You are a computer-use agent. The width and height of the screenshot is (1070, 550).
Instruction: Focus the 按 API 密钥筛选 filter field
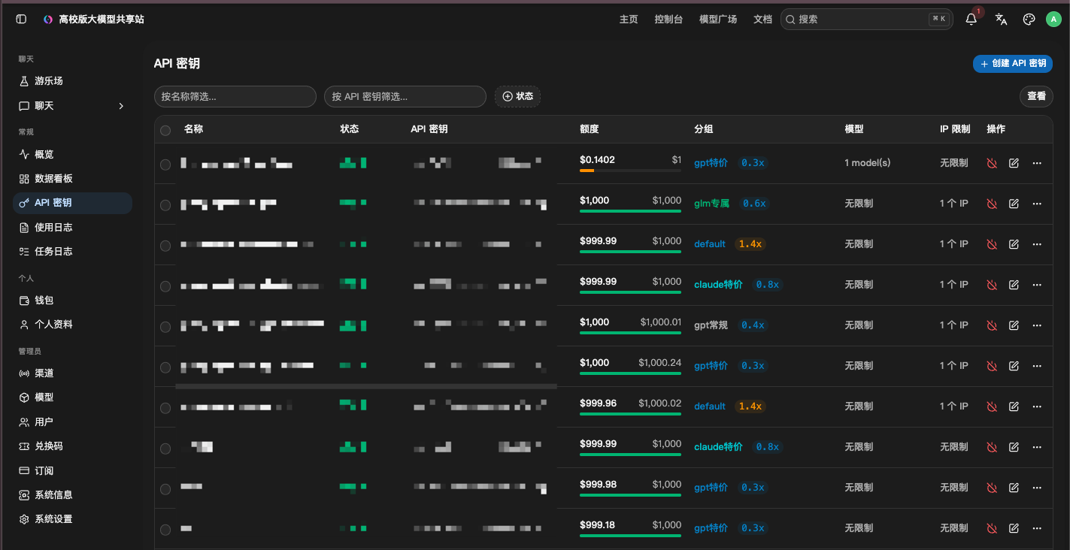coord(405,96)
